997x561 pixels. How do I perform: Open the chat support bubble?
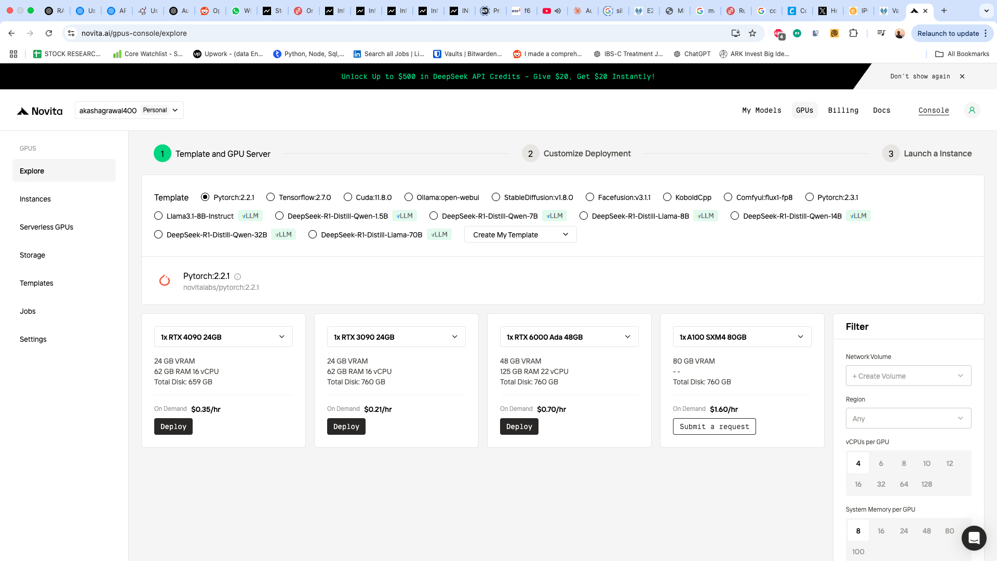[974, 538]
